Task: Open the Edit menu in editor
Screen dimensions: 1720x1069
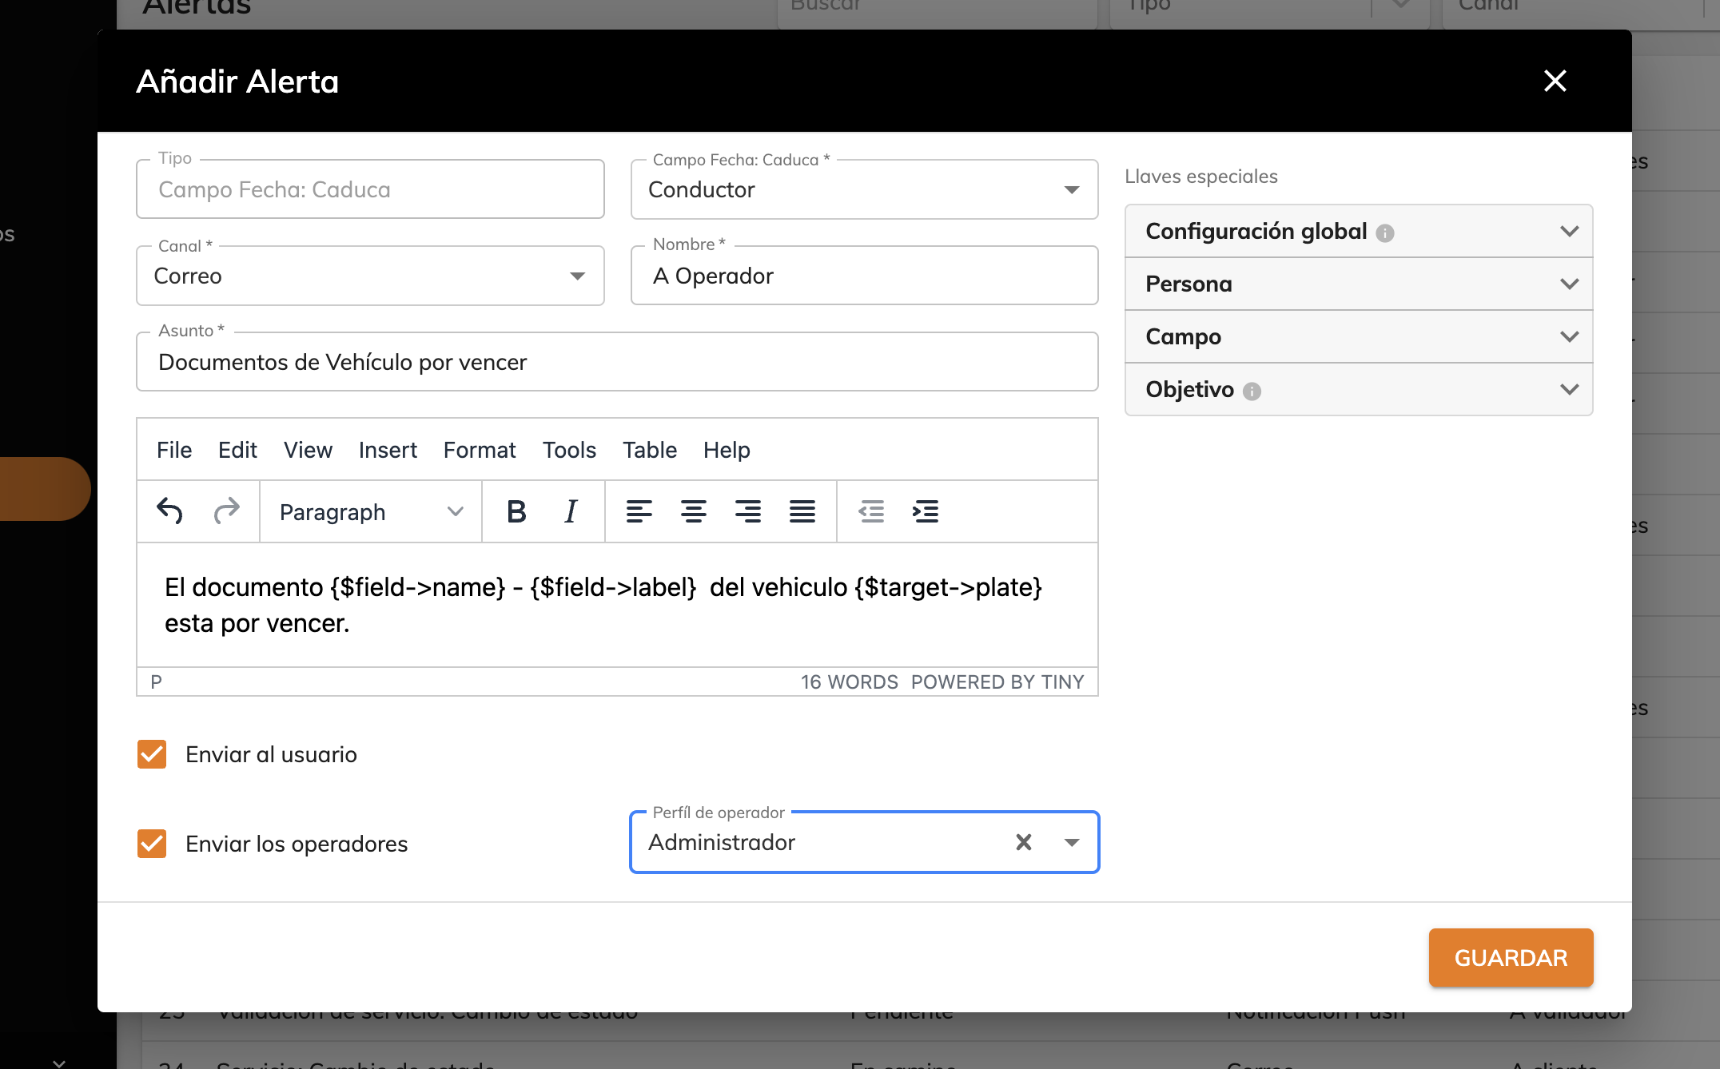Action: coord(237,450)
